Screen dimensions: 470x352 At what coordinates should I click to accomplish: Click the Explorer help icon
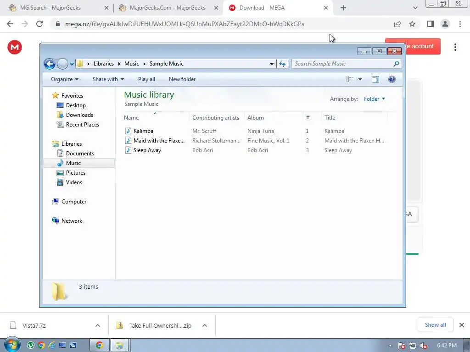click(x=392, y=79)
